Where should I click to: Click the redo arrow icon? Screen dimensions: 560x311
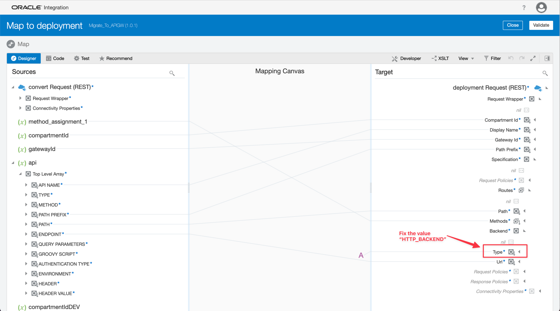click(522, 58)
